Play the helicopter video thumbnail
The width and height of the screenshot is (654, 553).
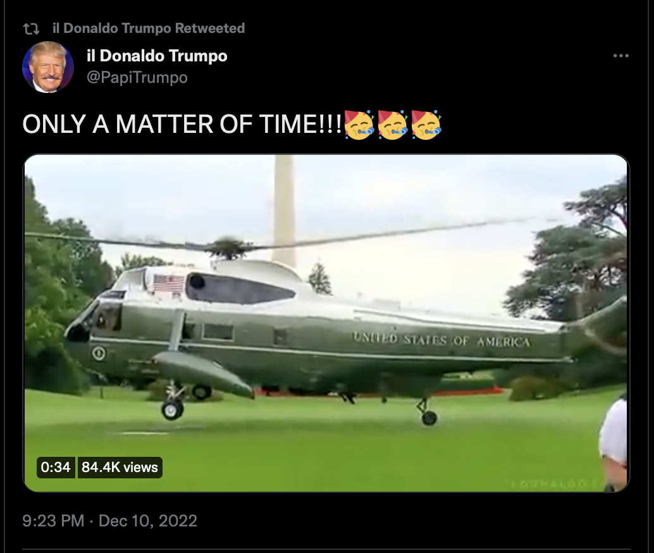click(326, 323)
